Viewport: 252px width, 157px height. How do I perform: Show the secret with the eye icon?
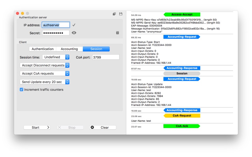[74, 33]
